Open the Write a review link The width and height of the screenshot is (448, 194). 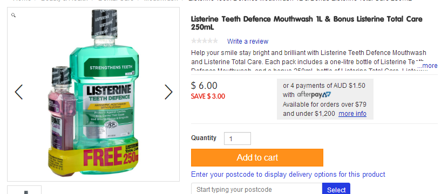point(248,41)
